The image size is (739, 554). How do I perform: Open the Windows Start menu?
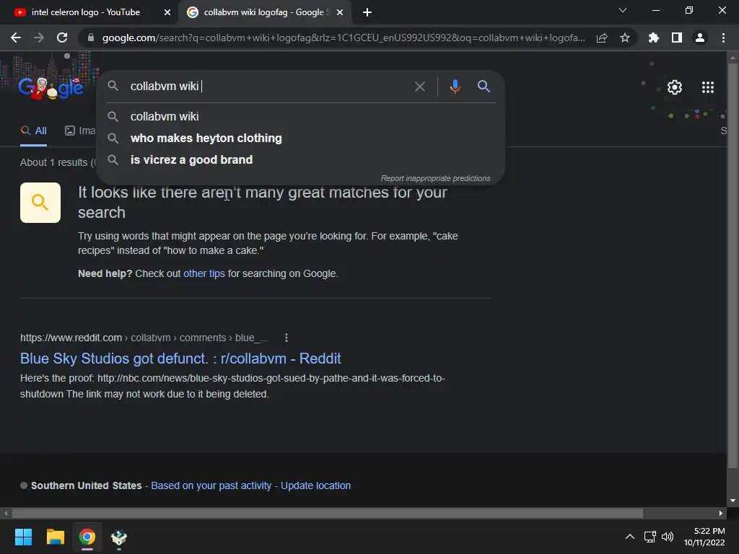click(23, 537)
